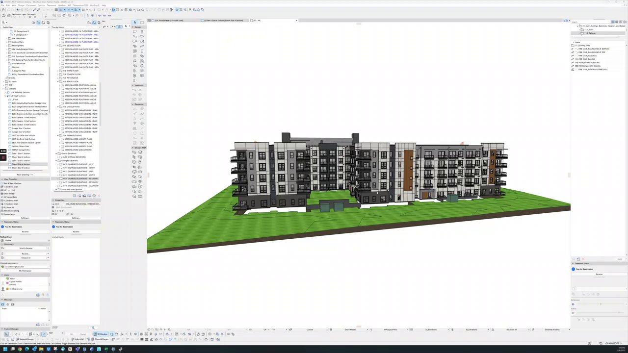
Task: Click the Free for Reservation blue indicator in Navigator
Action: pos(2,227)
